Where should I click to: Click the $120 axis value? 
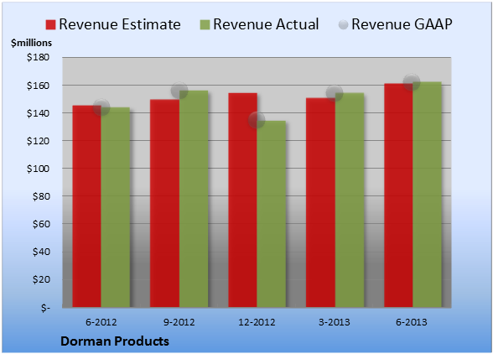point(38,141)
